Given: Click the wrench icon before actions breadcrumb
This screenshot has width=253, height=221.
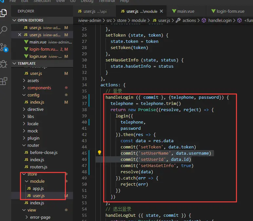Looking at the screenshot, I should (x=178, y=21).
